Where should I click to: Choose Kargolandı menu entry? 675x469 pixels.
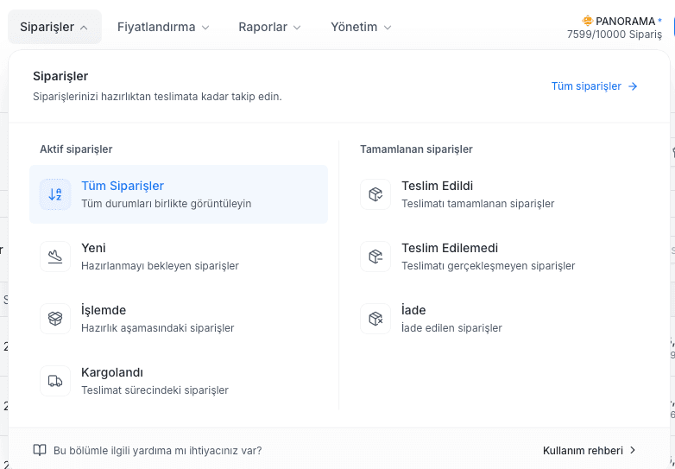179,381
